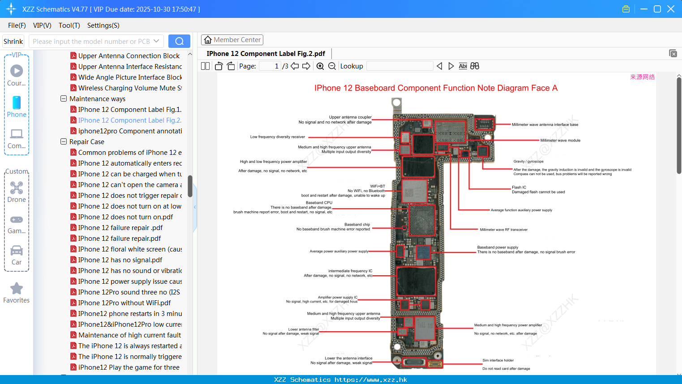This screenshot has height=384, width=682.
Task: Open IPhone 12Pro without WiFi.pdf
Action: 120,303
